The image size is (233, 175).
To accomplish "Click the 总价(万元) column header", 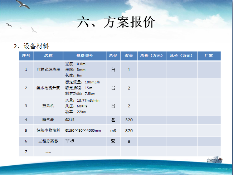I will click(182, 56).
